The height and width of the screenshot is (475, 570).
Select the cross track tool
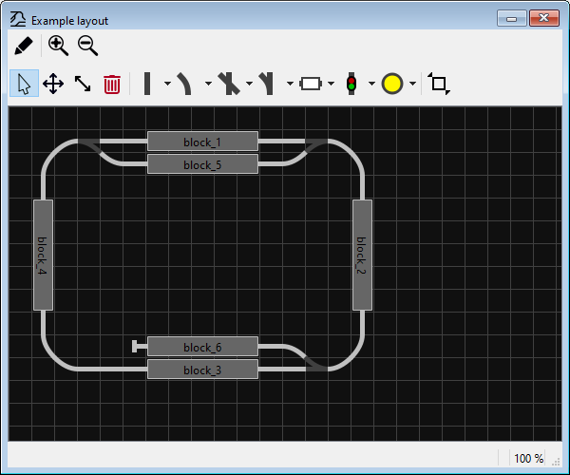tap(227, 84)
